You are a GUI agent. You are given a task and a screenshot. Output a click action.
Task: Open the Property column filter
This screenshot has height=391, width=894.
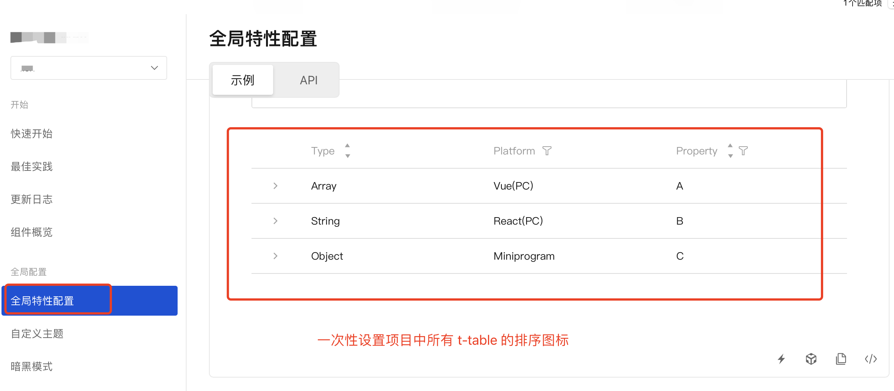tap(743, 151)
